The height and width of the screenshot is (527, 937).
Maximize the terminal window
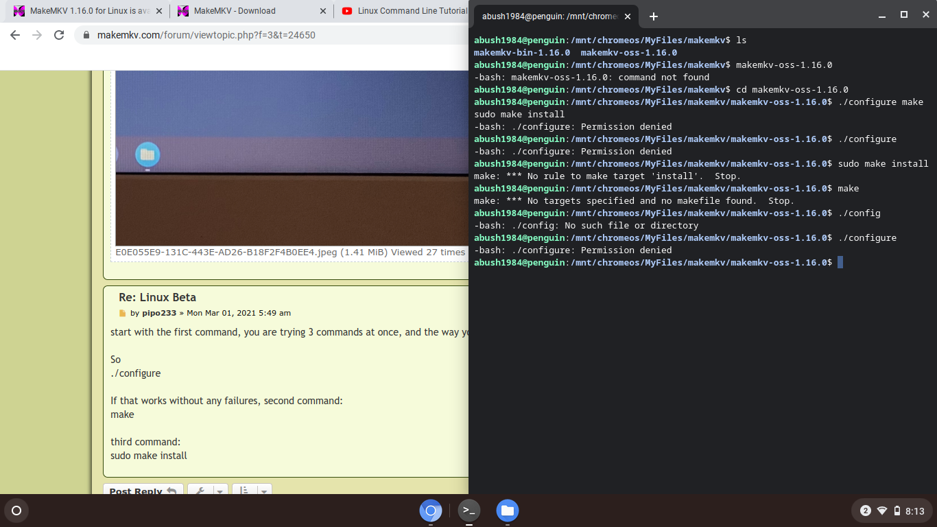click(904, 14)
